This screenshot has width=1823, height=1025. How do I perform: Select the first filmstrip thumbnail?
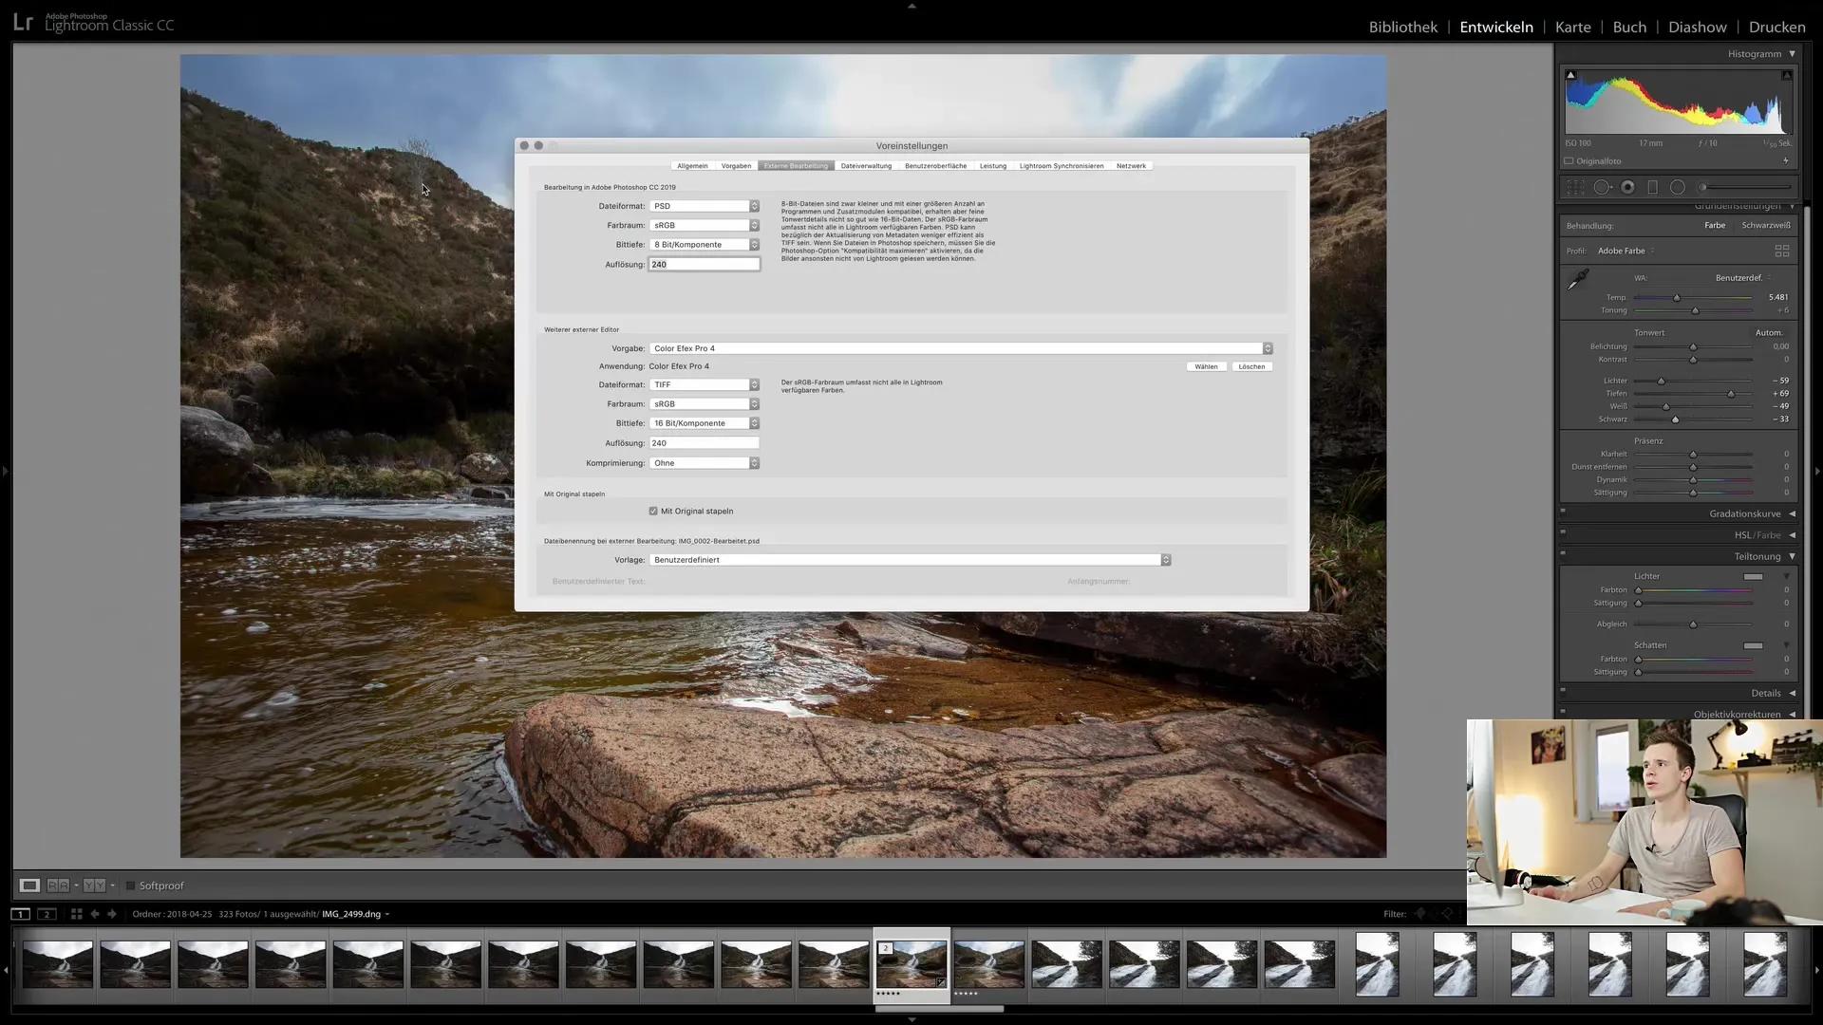point(58,964)
